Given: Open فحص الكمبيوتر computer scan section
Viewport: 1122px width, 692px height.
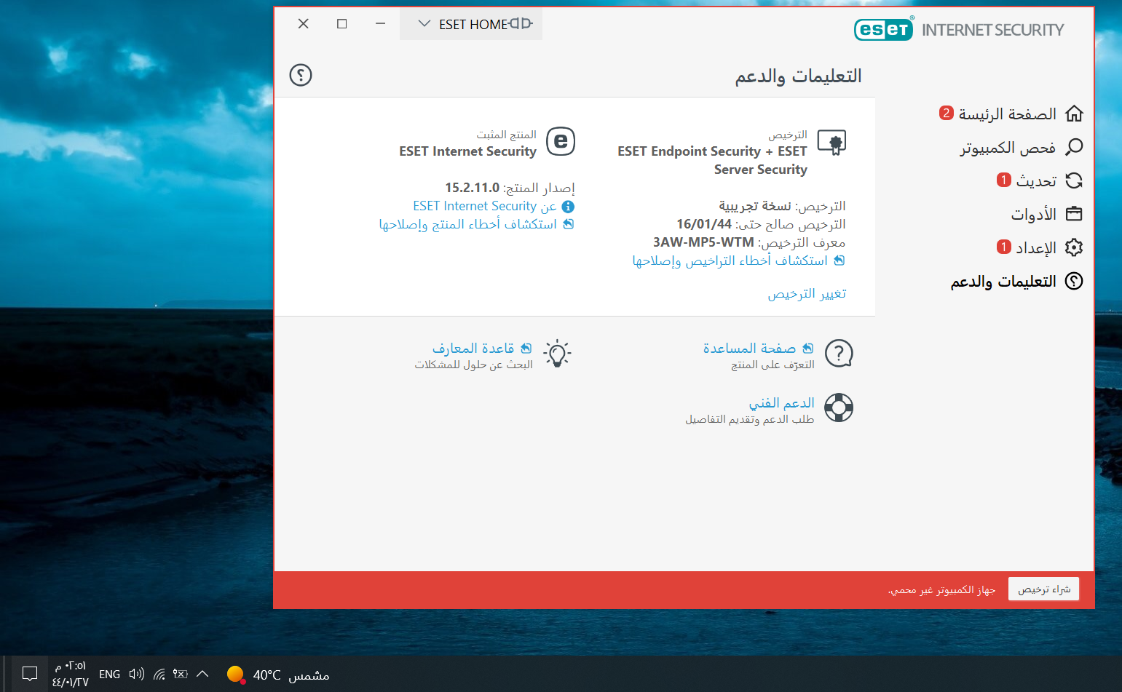Looking at the screenshot, I should (1008, 148).
